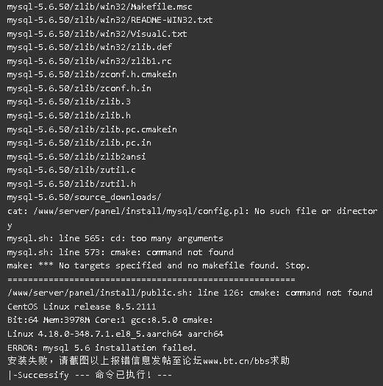
Task: Click the zconf.h.cmakein line
Action: tap(92, 74)
